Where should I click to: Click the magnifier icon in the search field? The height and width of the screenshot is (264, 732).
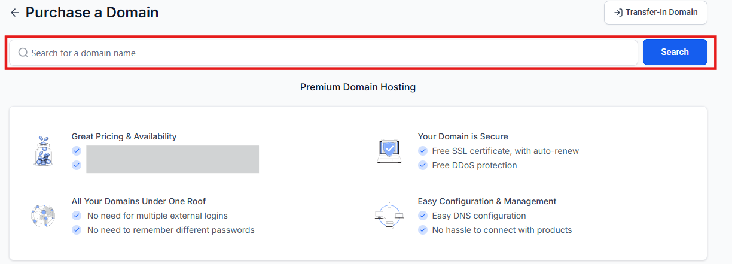[23, 53]
